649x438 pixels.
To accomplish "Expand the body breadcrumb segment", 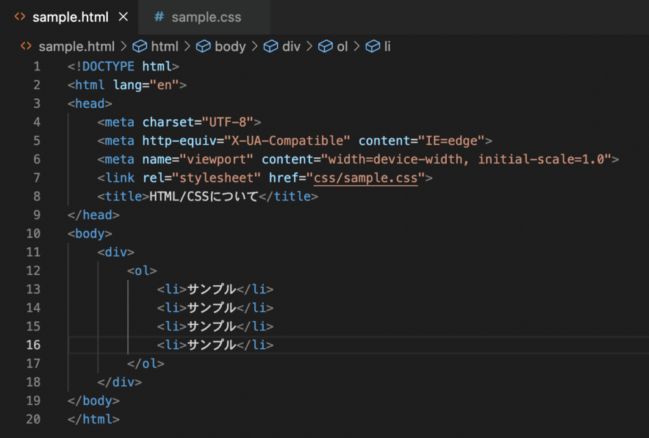I will (x=230, y=46).
